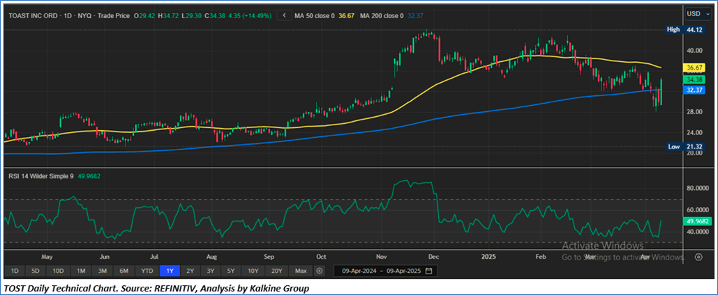Screen dimensions: 718x295
Task: Select the 6M time range
Action: tap(124, 271)
